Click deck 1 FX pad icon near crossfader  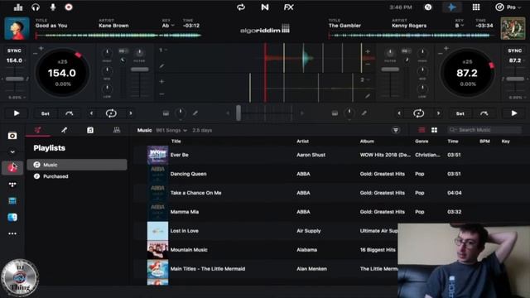coord(166,113)
